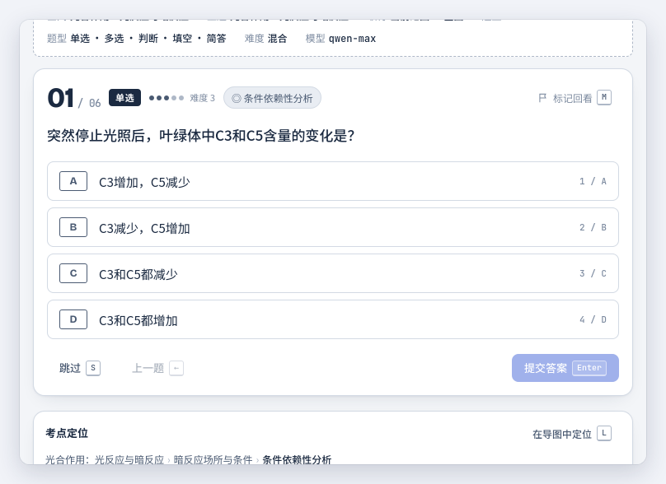Image resolution: width=666 pixels, height=484 pixels.
Task: Select option D: C3和C5都增加
Action: click(332, 319)
